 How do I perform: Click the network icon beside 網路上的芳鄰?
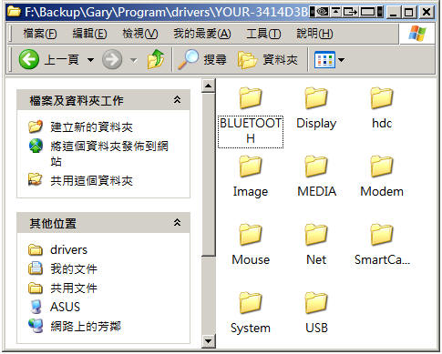(36, 326)
